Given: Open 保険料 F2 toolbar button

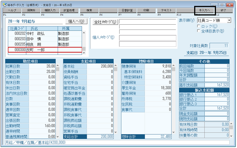Looking at the screenshot, I should (31, 10).
